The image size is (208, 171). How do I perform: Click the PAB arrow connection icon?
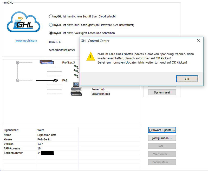[47, 80]
